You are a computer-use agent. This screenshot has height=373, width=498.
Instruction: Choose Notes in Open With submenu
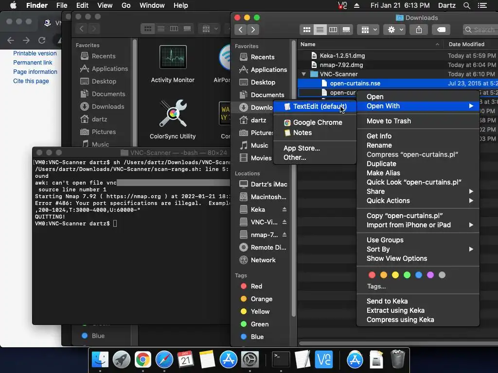pyautogui.click(x=315, y=133)
